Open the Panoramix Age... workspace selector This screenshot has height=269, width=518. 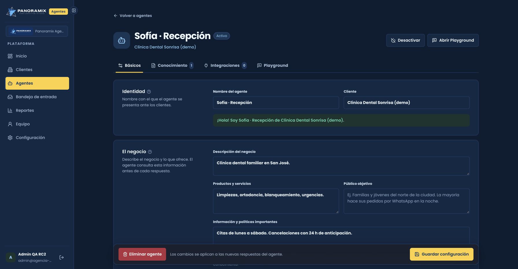point(37,31)
